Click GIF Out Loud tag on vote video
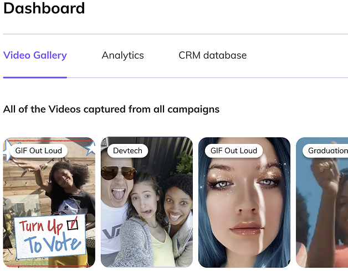This screenshot has width=348, height=271. point(39,150)
